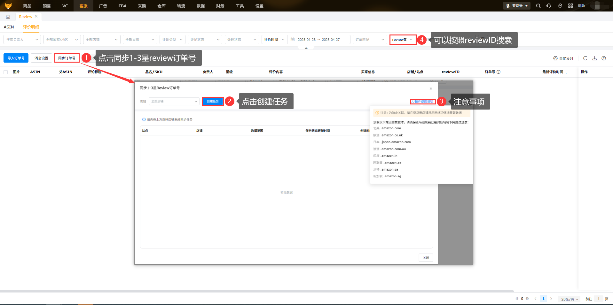Click the 自定义列 column settings button
The image size is (613, 305).
(563, 58)
